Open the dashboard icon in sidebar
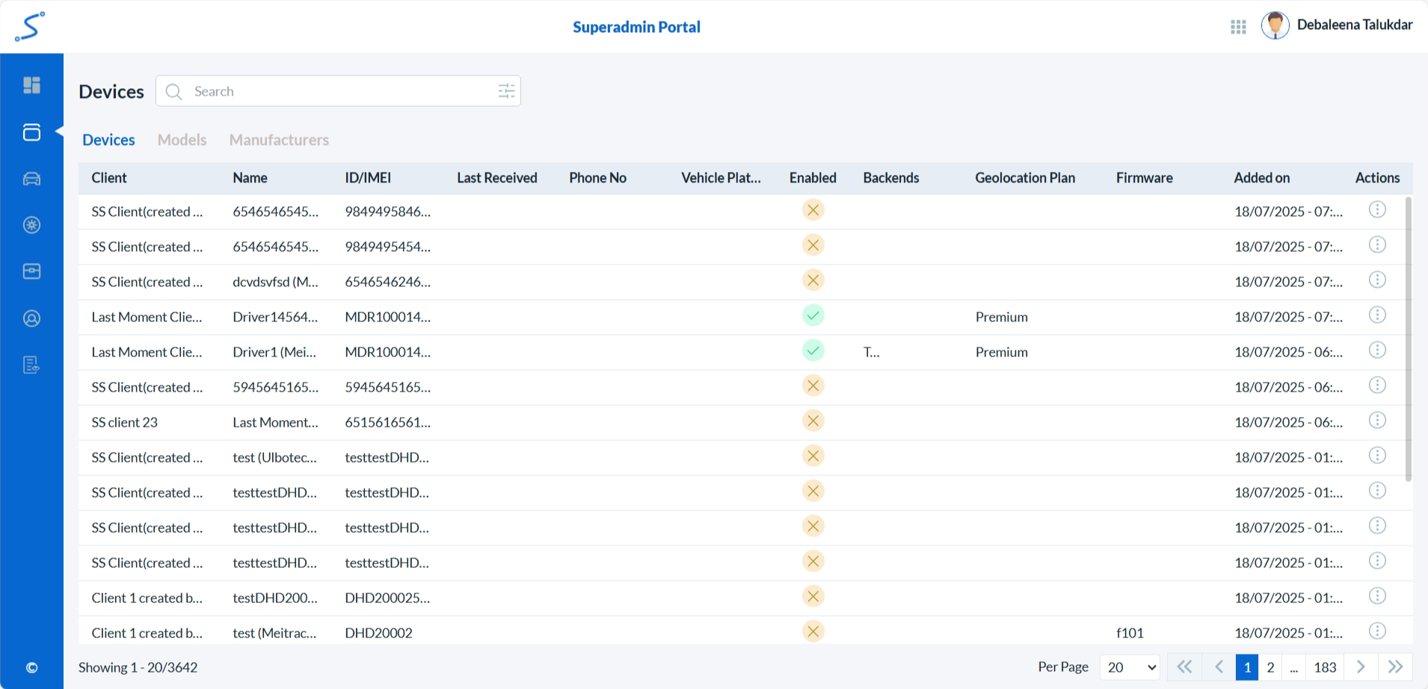 (x=31, y=85)
